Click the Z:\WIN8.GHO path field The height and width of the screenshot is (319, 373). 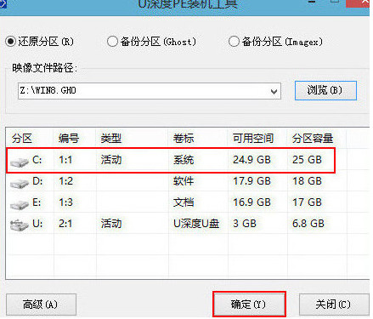[x=150, y=91]
